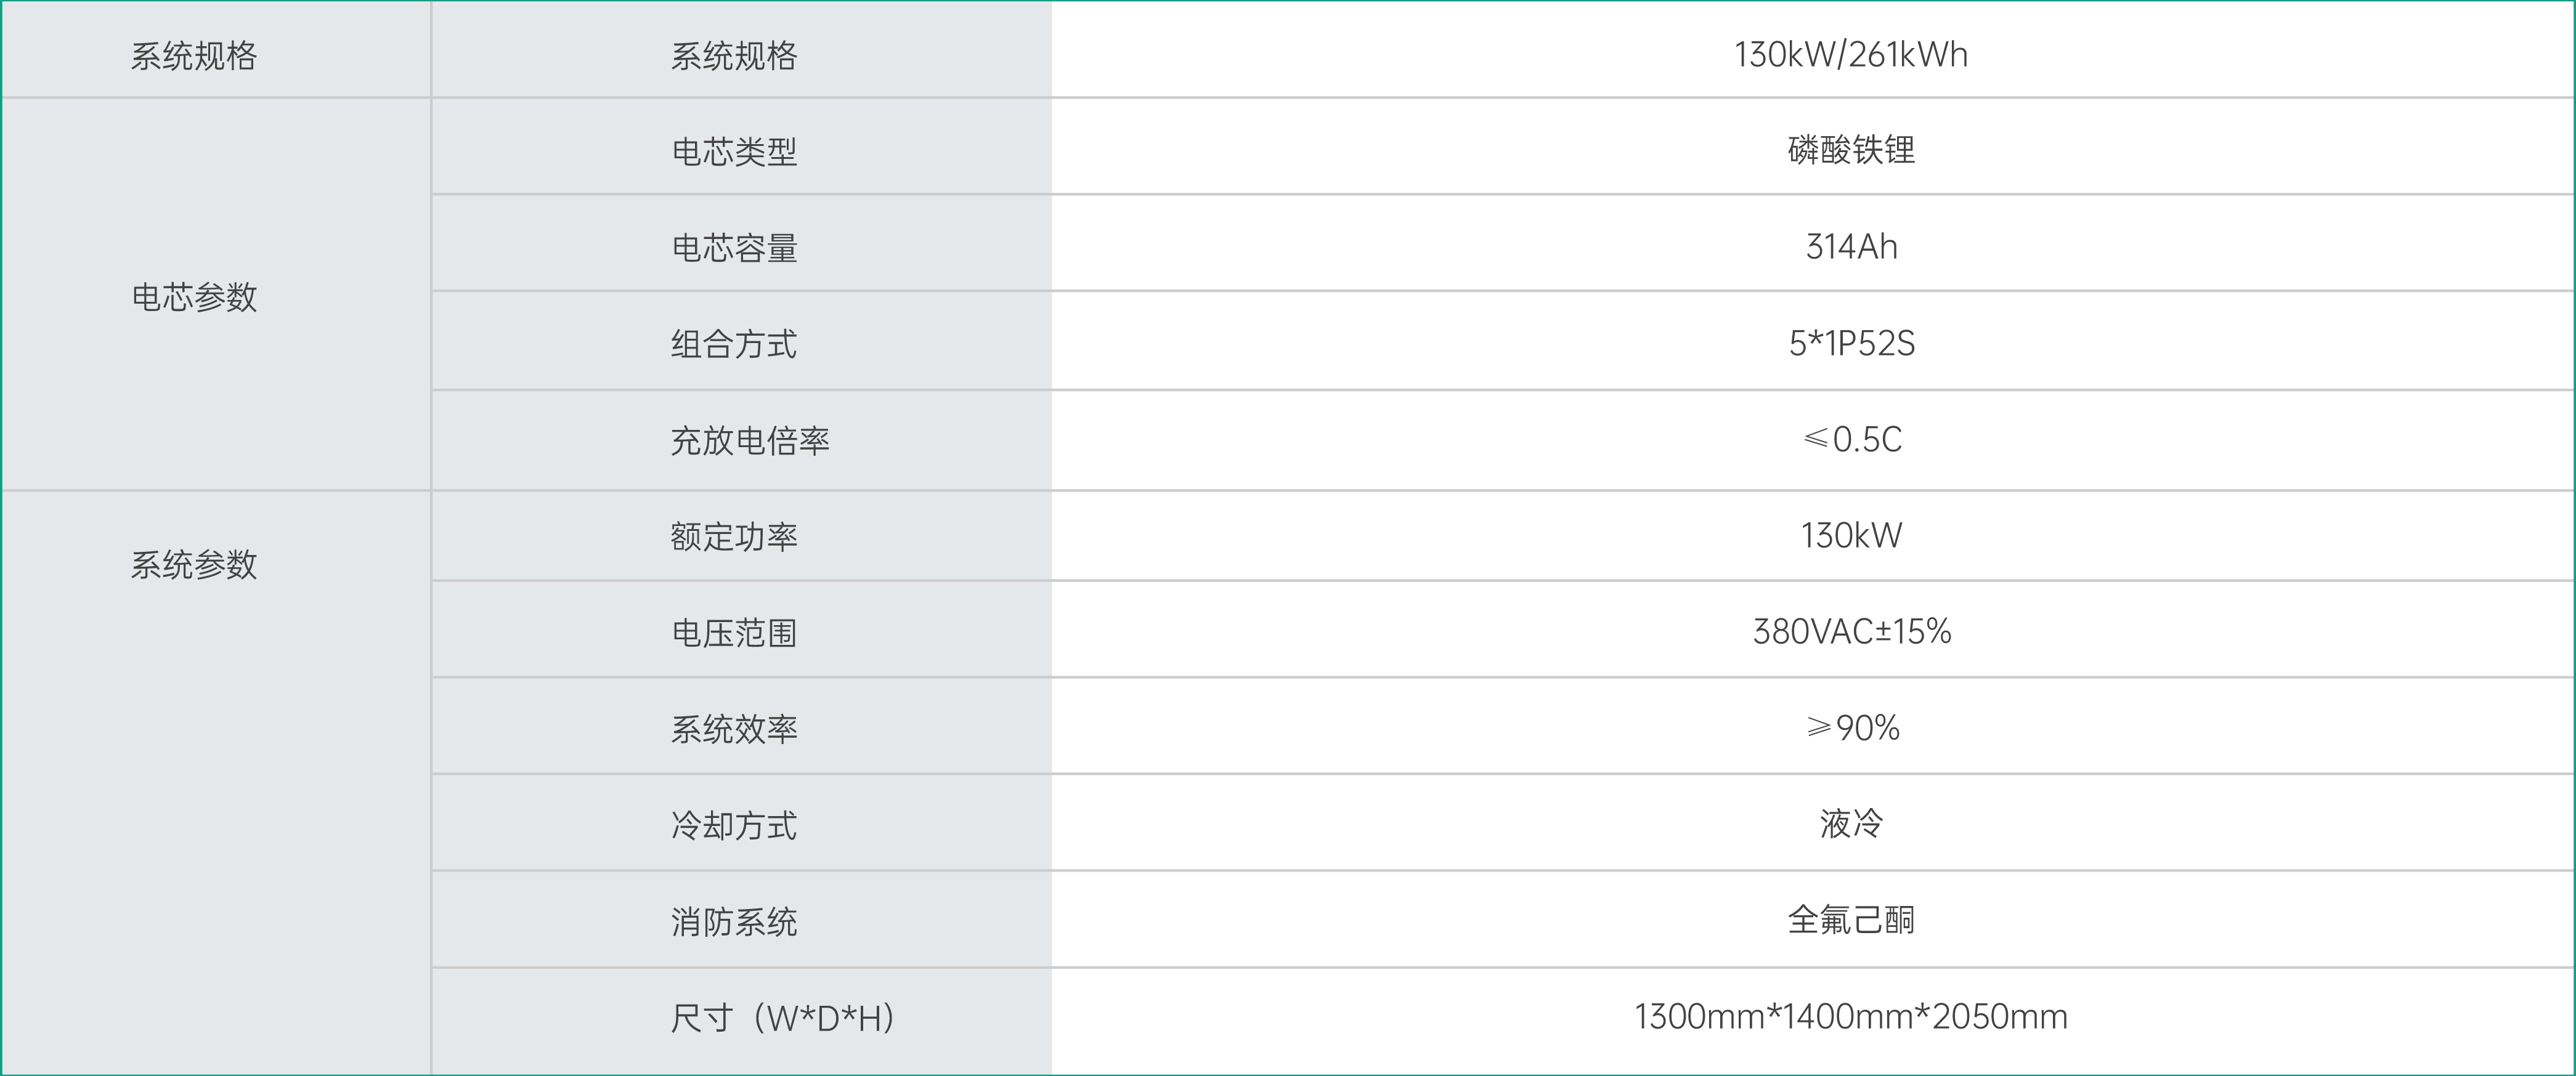Click the ≤0.5C rate value

[1851, 439]
